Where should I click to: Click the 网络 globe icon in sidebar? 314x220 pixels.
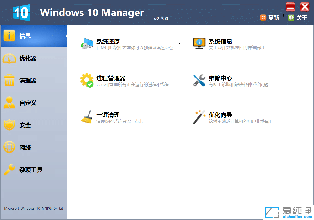click(x=9, y=147)
